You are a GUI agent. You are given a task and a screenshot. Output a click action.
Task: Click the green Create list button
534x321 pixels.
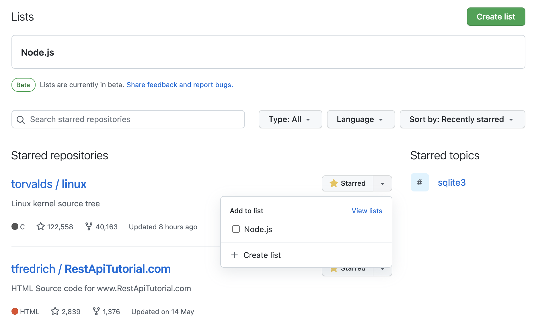point(496,17)
